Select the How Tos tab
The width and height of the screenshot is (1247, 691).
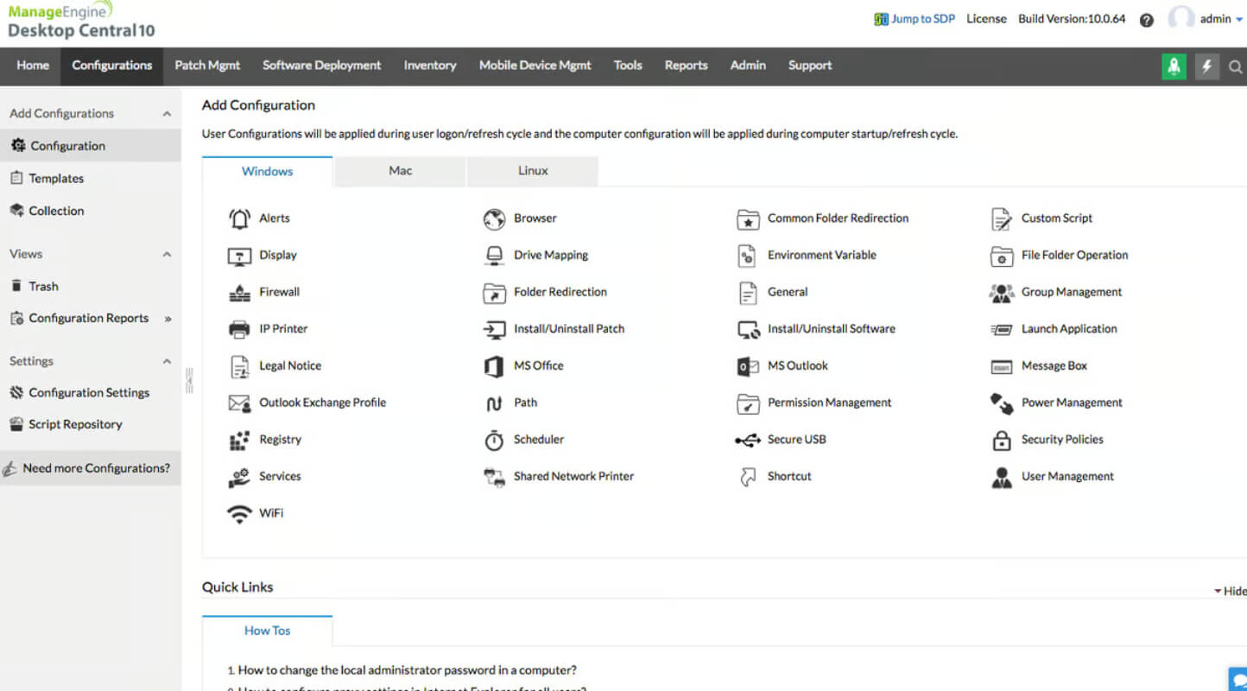267,631
